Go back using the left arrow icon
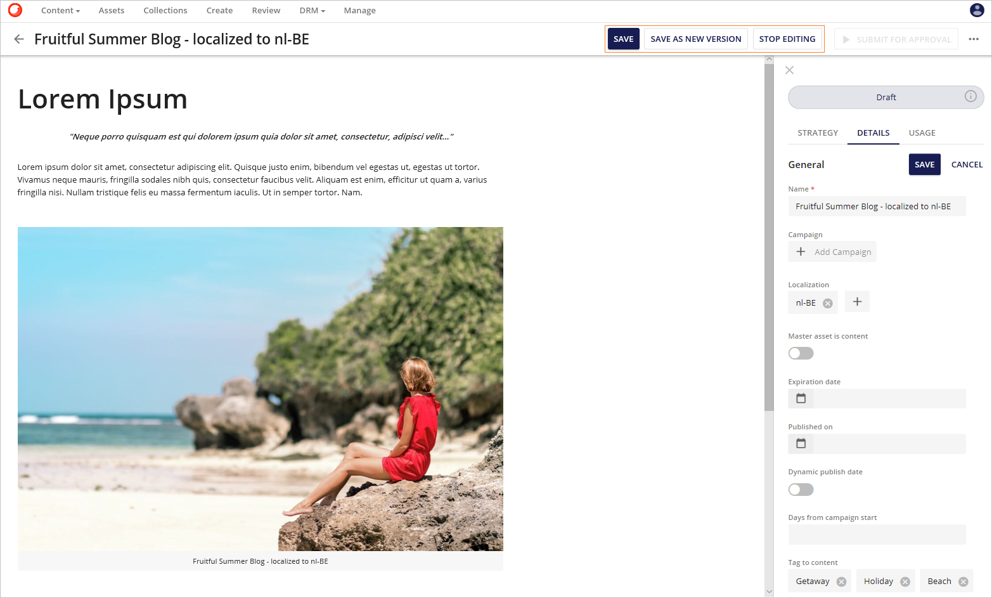 (x=19, y=39)
